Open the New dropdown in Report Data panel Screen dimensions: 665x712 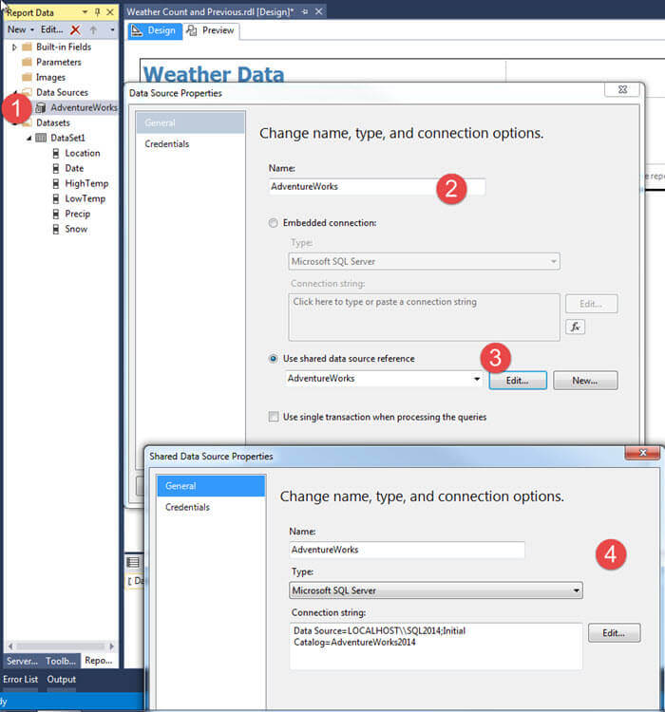coord(21,29)
